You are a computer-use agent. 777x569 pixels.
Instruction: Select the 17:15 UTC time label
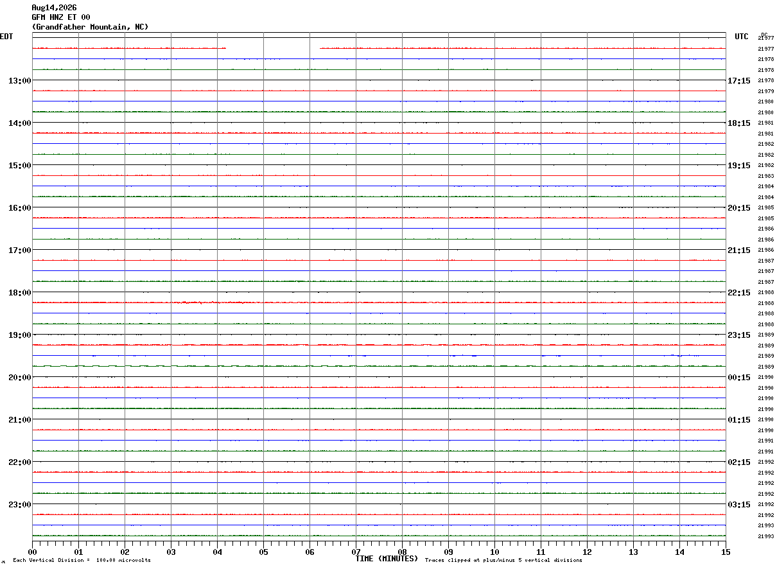point(739,81)
